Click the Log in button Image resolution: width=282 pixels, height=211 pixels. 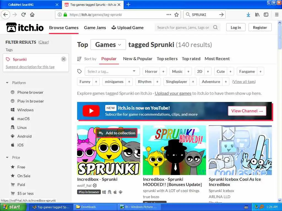coord(236,27)
